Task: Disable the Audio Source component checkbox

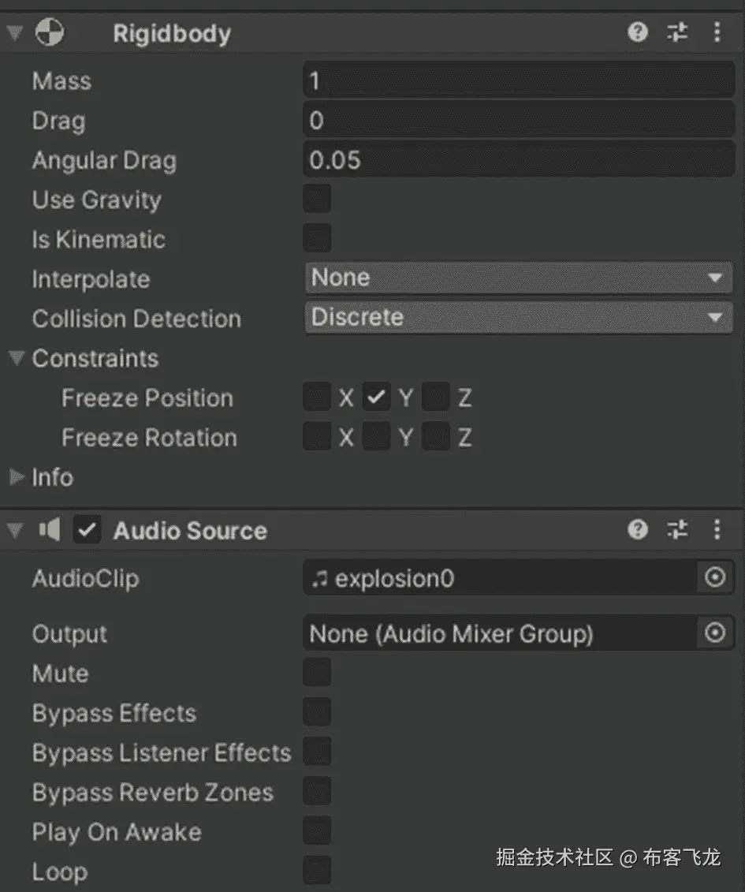Action: (87, 531)
